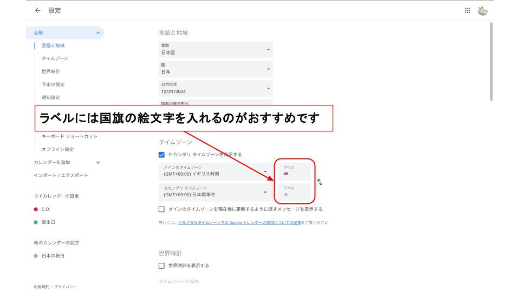Collapse the 全般 section in sidebar
Image resolution: width=520 pixels, height=292 pixels.
98,33
